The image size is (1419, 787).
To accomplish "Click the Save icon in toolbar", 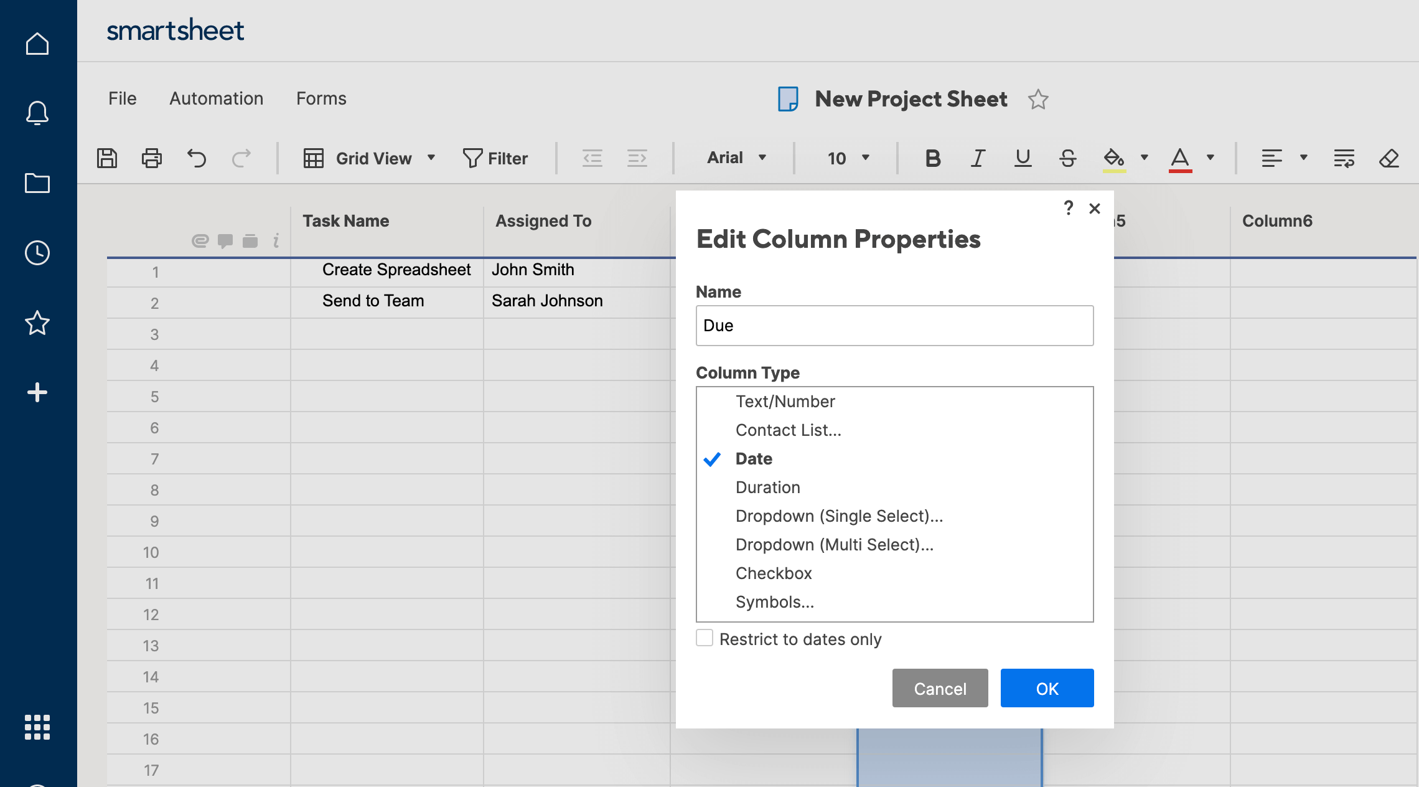I will 108,157.
